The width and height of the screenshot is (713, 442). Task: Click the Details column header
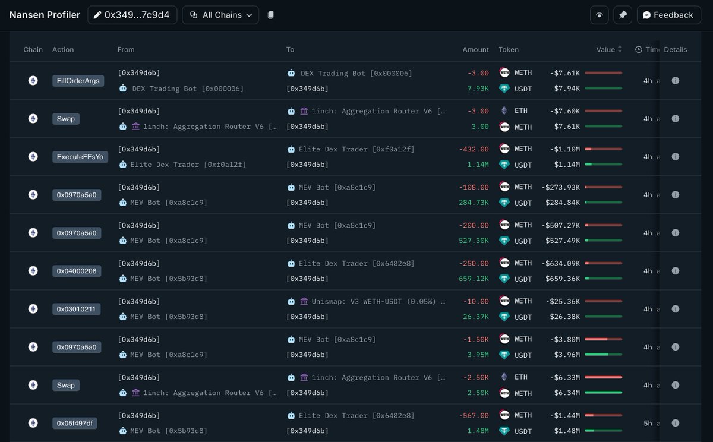(x=676, y=49)
